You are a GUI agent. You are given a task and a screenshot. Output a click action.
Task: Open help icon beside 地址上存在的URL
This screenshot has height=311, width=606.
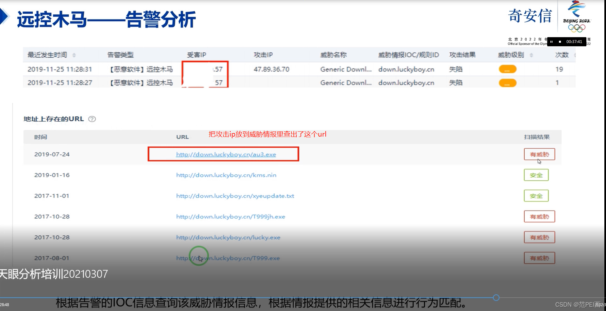(x=92, y=119)
